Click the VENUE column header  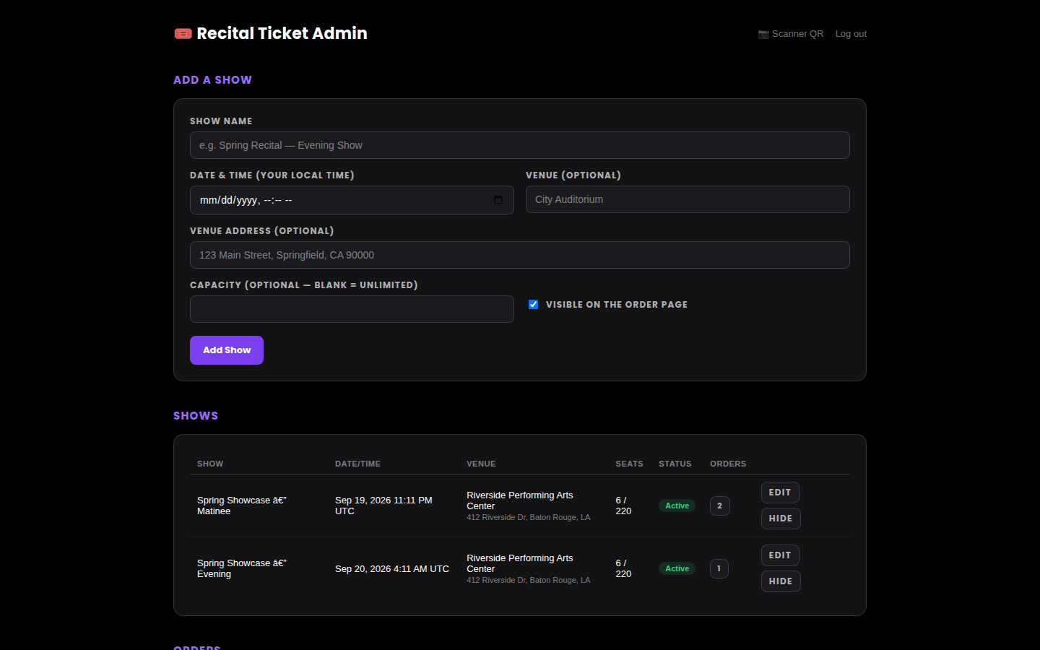pyautogui.click(x=481, y=464)
